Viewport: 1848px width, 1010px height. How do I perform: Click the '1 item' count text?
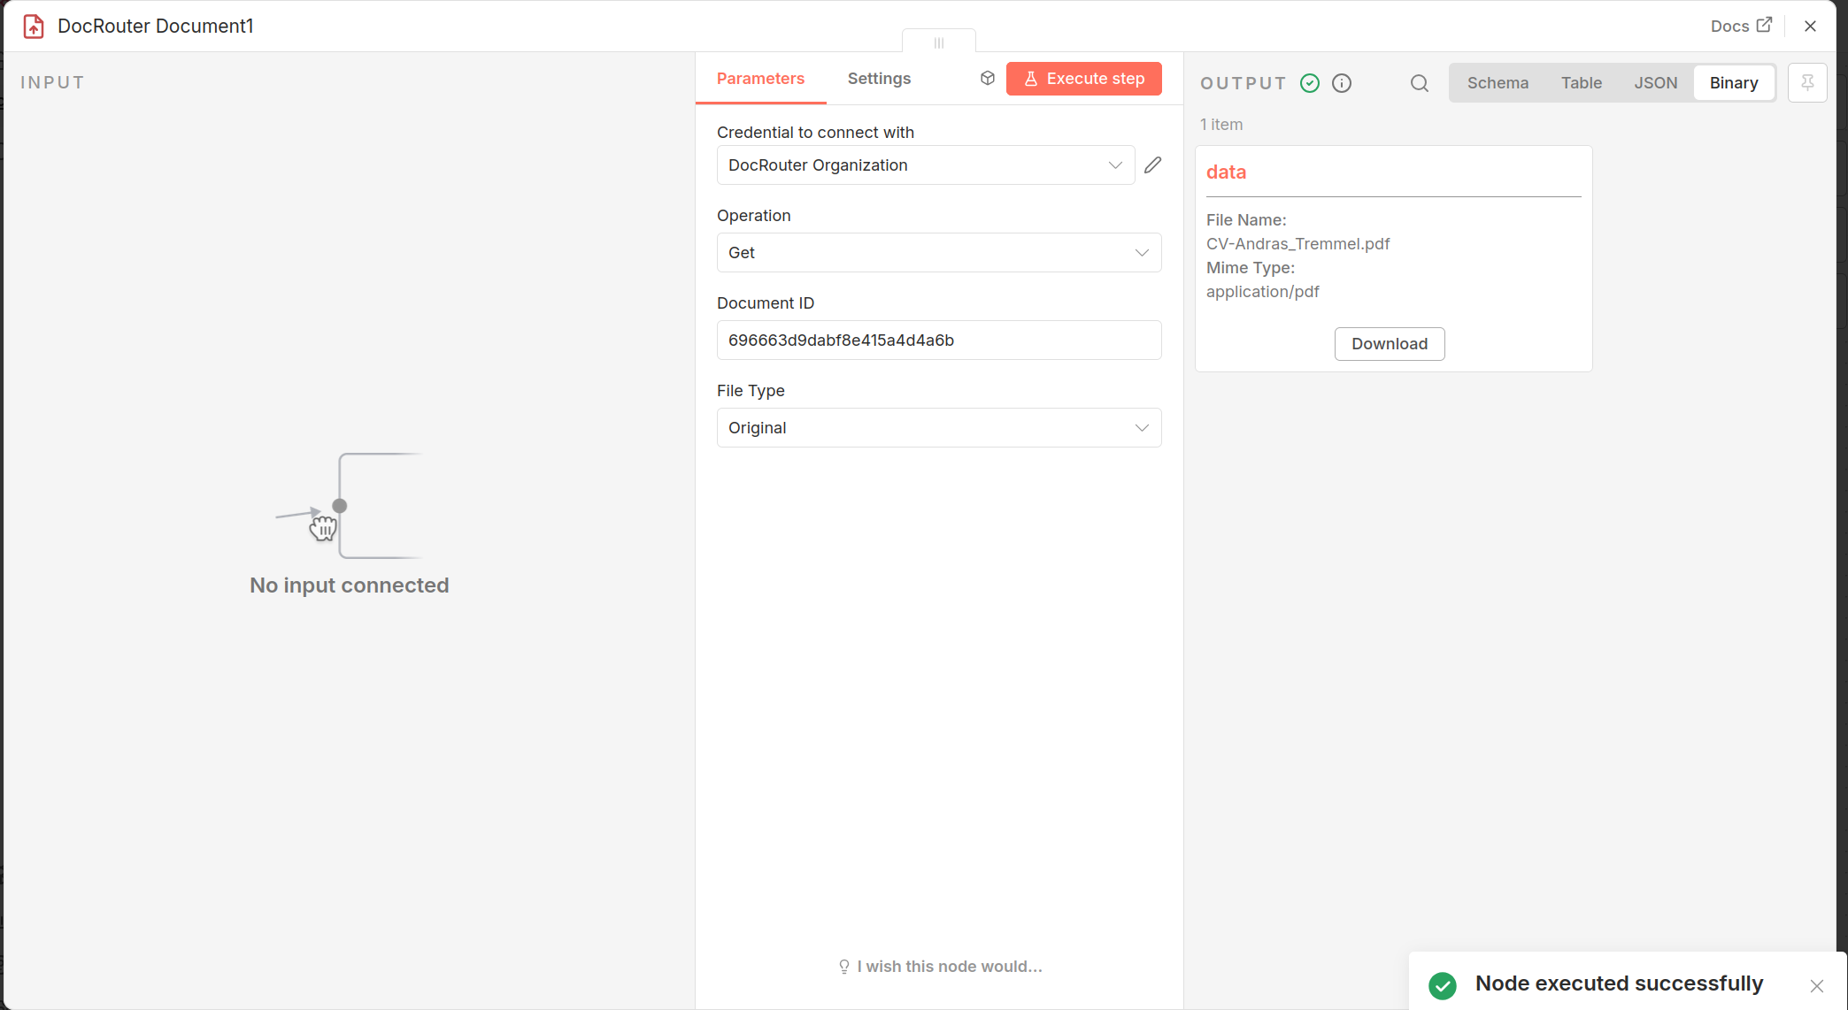coord(1220,125)
